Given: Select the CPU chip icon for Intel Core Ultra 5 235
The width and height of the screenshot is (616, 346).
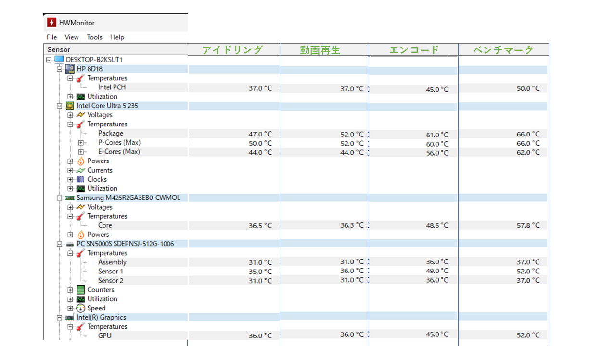Looking at the screenshot, I should [70, 106].
